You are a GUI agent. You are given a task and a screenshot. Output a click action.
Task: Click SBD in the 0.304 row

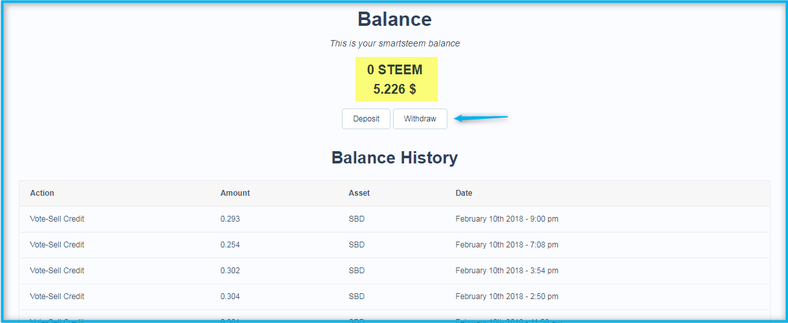click(x=357, y=297)
